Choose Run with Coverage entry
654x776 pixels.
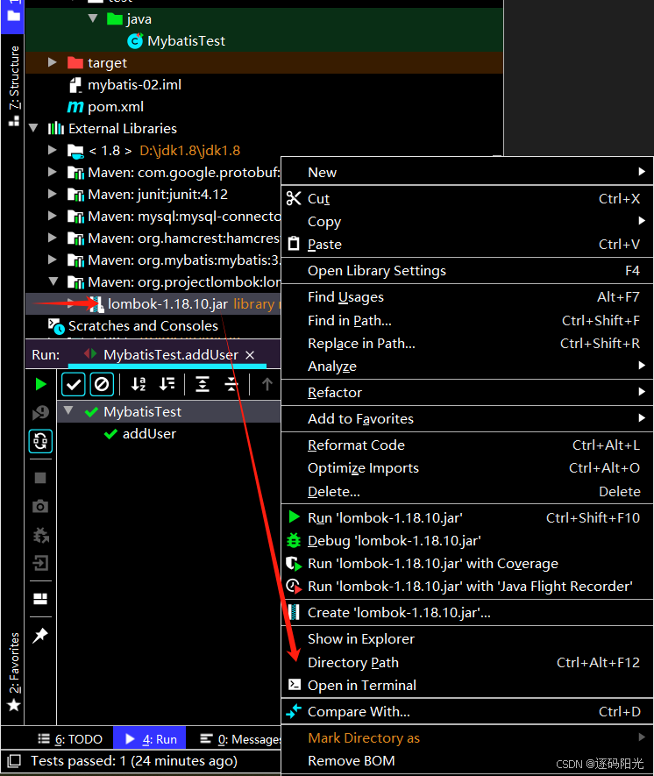(467, 563)
